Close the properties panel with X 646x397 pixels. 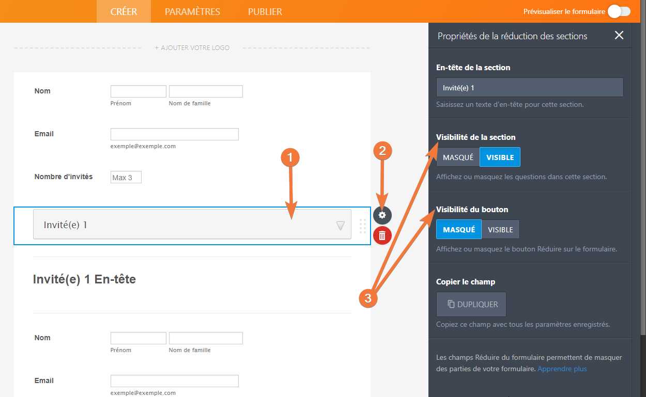point(619,35)
